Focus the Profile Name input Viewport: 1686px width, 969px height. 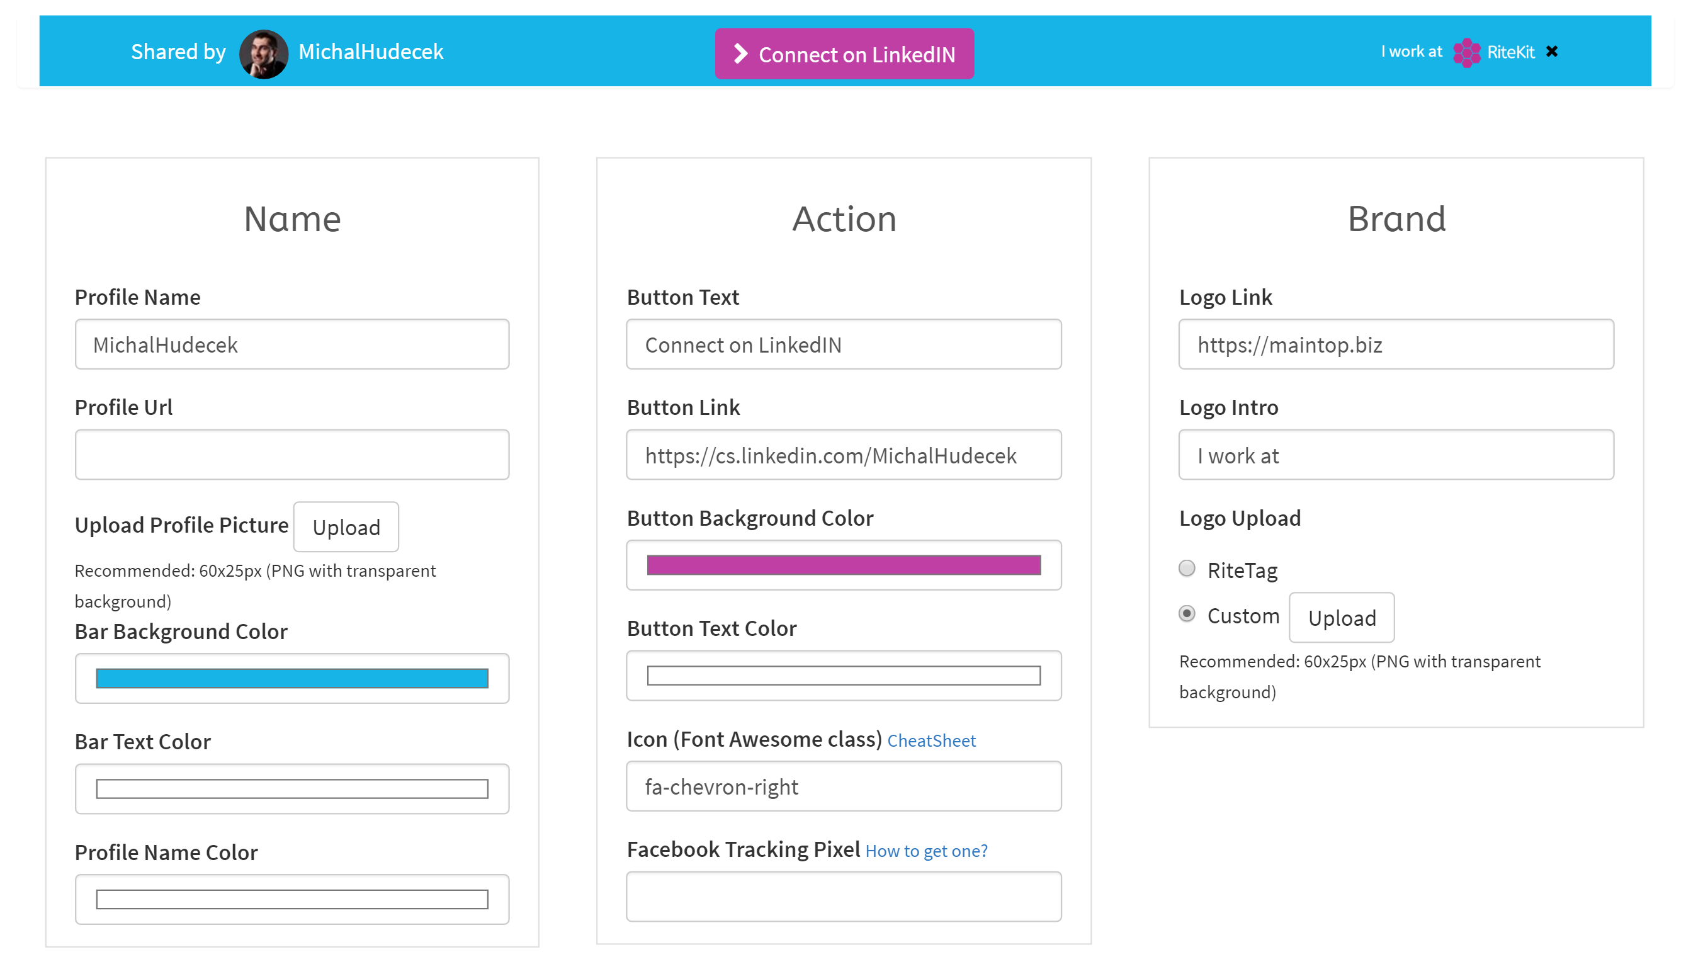(292, 344)
